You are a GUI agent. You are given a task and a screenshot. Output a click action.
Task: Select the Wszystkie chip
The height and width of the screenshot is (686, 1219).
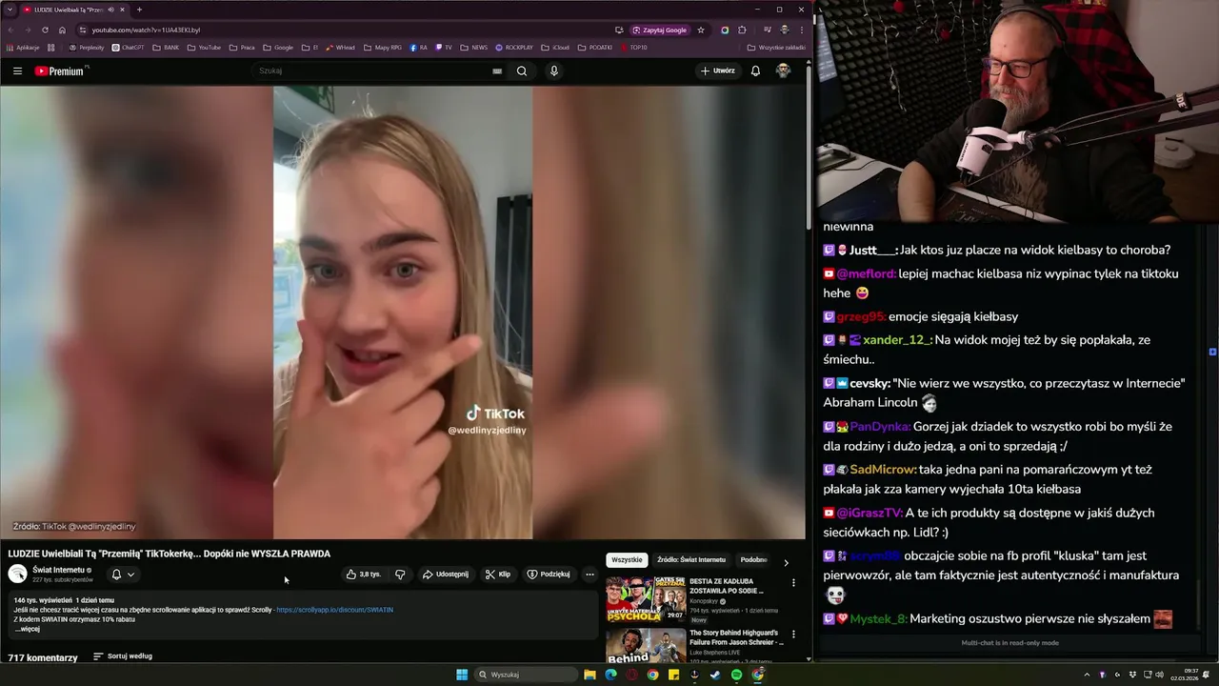pyautogui.click(x=627, y=560)
